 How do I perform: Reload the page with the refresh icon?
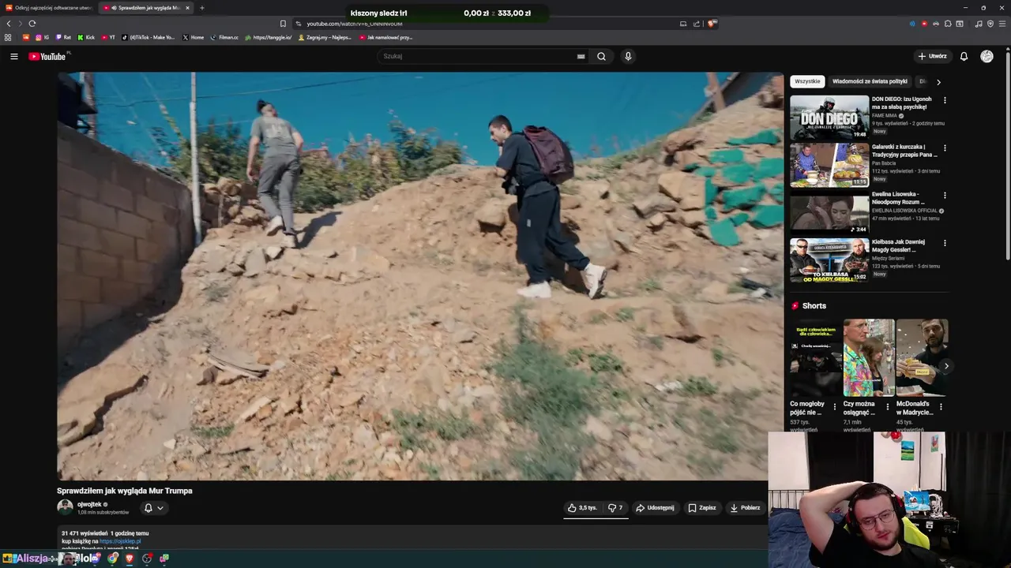(32, 24)
